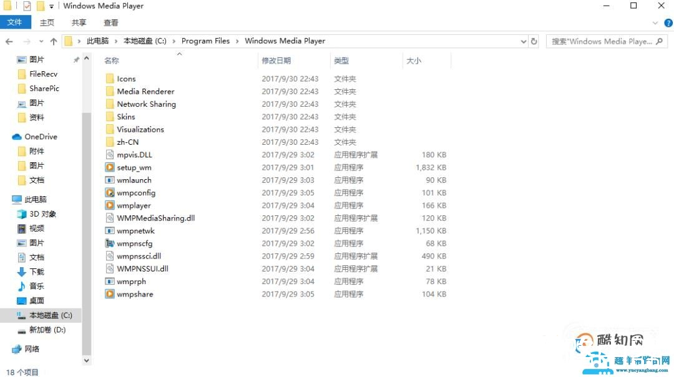Click the wmpshare application icon
Screen dimensions: 674x377
coord(110,294)
